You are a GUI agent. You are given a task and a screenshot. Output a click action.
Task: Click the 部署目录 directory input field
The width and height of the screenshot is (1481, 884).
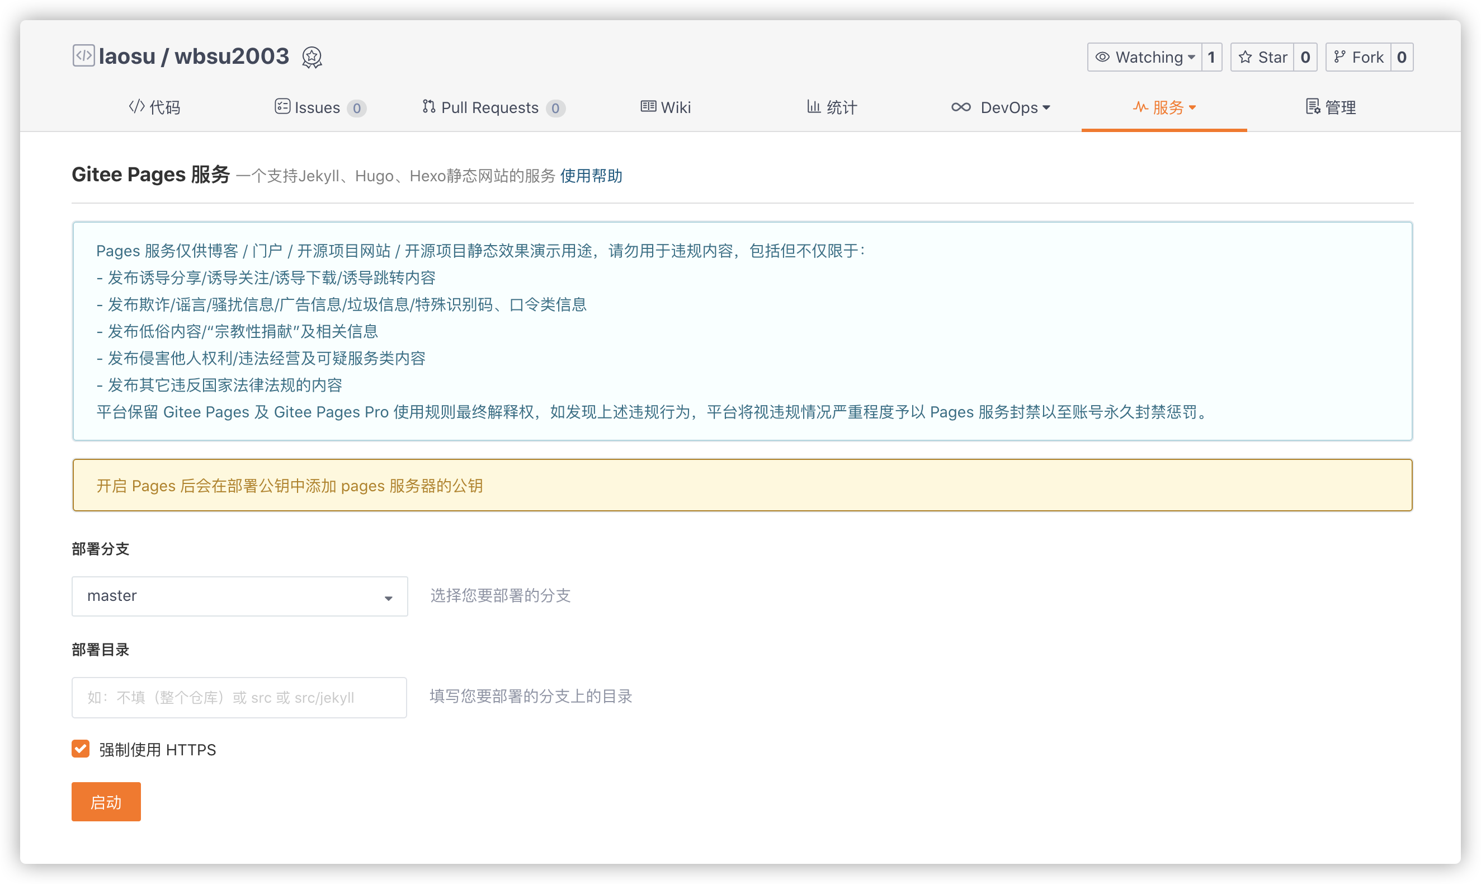[239, 698]
